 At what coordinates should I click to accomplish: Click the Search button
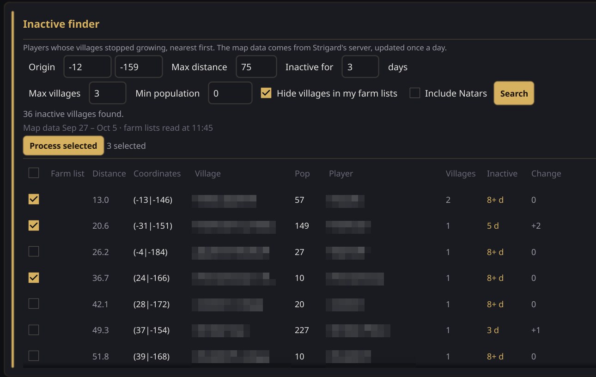(x=514, y=93)
